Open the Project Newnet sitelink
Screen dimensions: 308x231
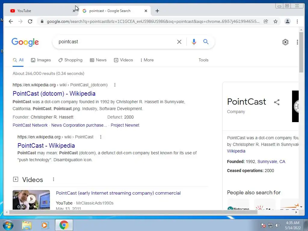(x=125, y=125)
